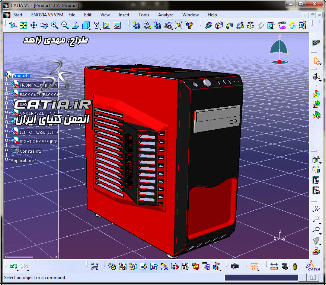
Task: Click the Capture camera icon
Action: pos(235,266)
